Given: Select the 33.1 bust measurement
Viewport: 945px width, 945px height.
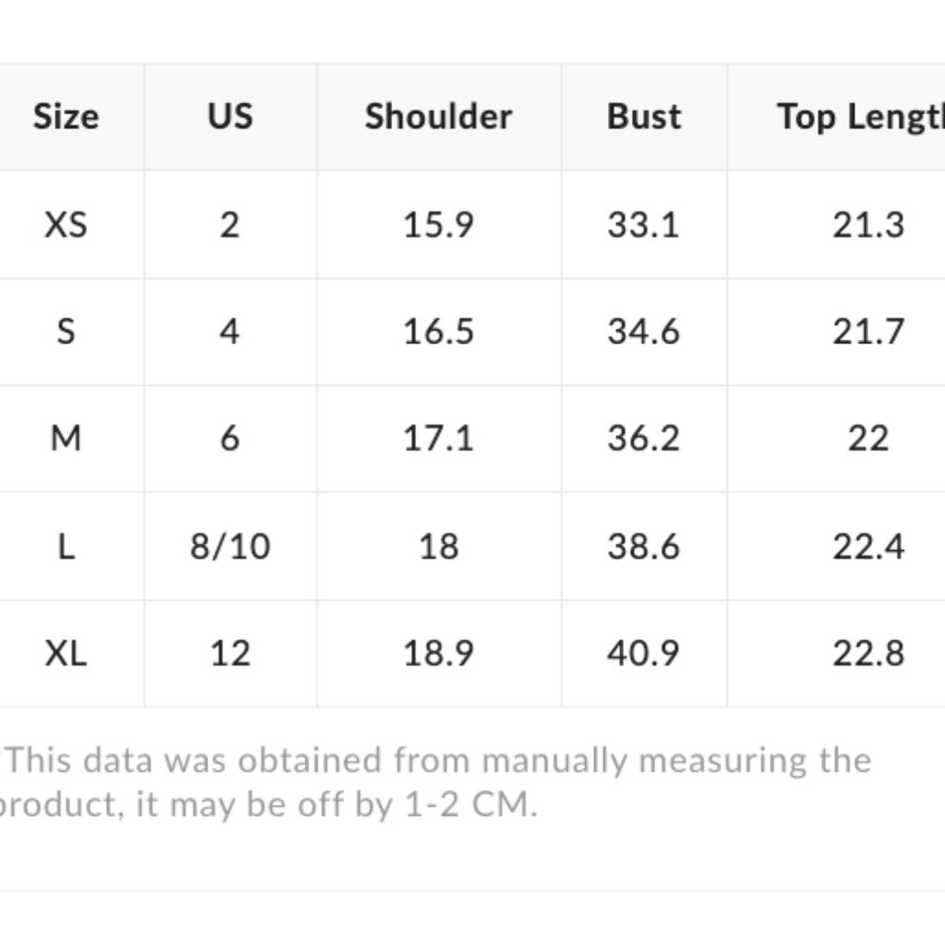Looking at the screenshot, I should [644, 225].
